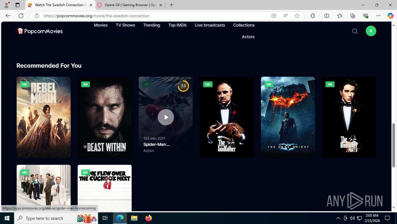Viewport: 397px width, 224px height.
Task: Click the PopcornMovies logo
Action: coord(40,31)
